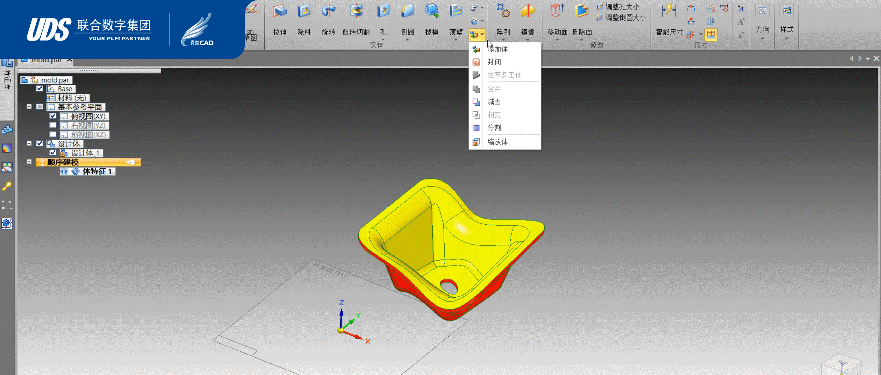This screenshot has height=375, width=881.
Task: Collapse the 基本参考平面 tree node
Action: 29,106
